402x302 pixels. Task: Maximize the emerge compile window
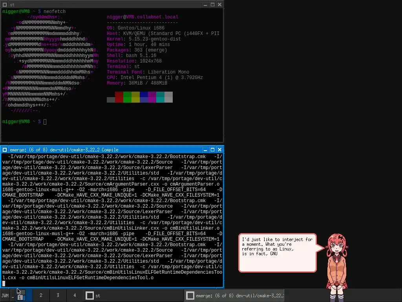pyautogui.click(x=212, y=150)
